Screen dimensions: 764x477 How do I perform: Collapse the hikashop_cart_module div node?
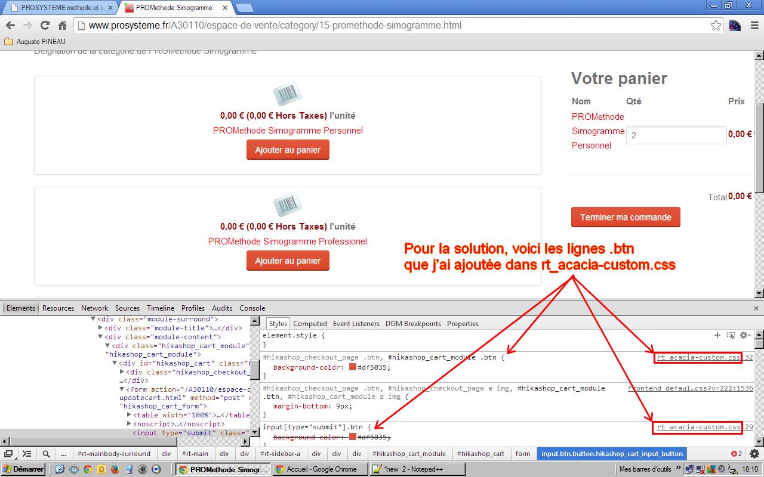[x=107, y=345]
